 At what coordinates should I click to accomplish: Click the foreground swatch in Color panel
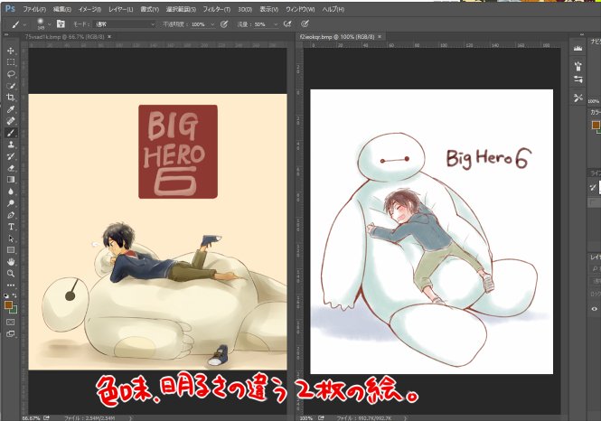pos(596,125)
